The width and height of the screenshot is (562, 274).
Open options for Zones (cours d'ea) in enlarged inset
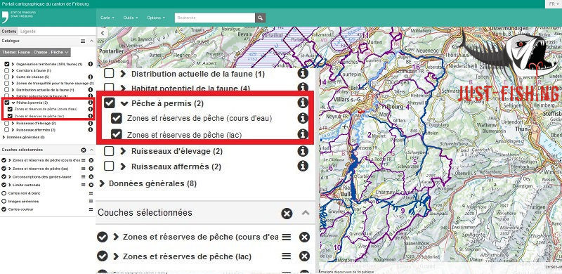[286, 237]
